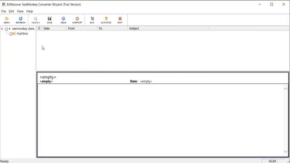Click the Activate key icon
The height and width of the screenshot is (163, 290).
pos(106,20)
